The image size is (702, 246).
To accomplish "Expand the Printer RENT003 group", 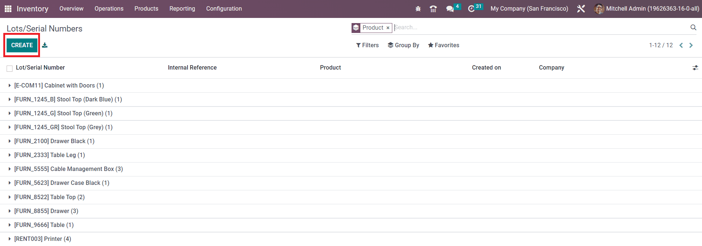I will pyautogui.click(x=43, y=239).
